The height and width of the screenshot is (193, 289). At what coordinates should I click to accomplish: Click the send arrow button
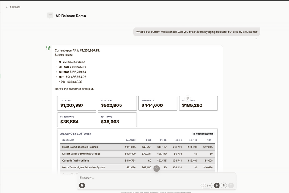pyautogui.click(x=231, y=185)
